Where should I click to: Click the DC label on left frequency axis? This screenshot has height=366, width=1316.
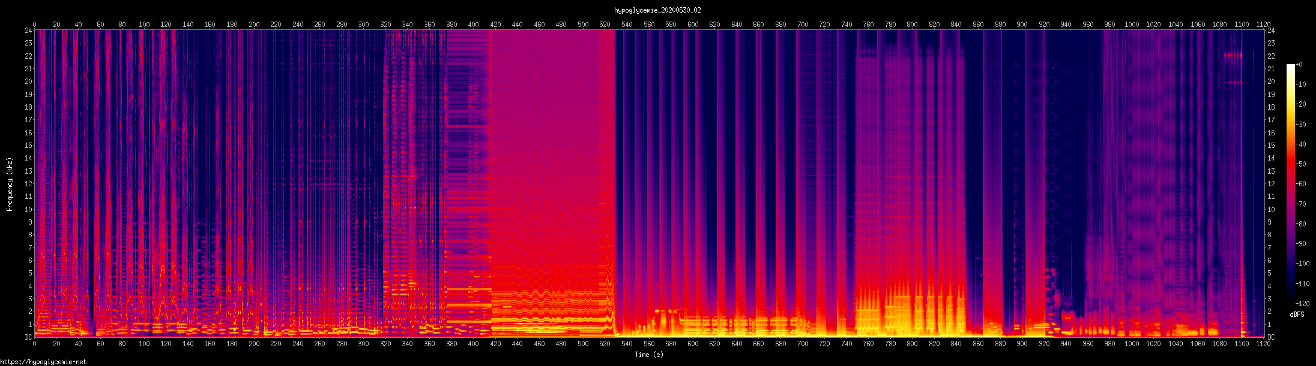[28, 337]
